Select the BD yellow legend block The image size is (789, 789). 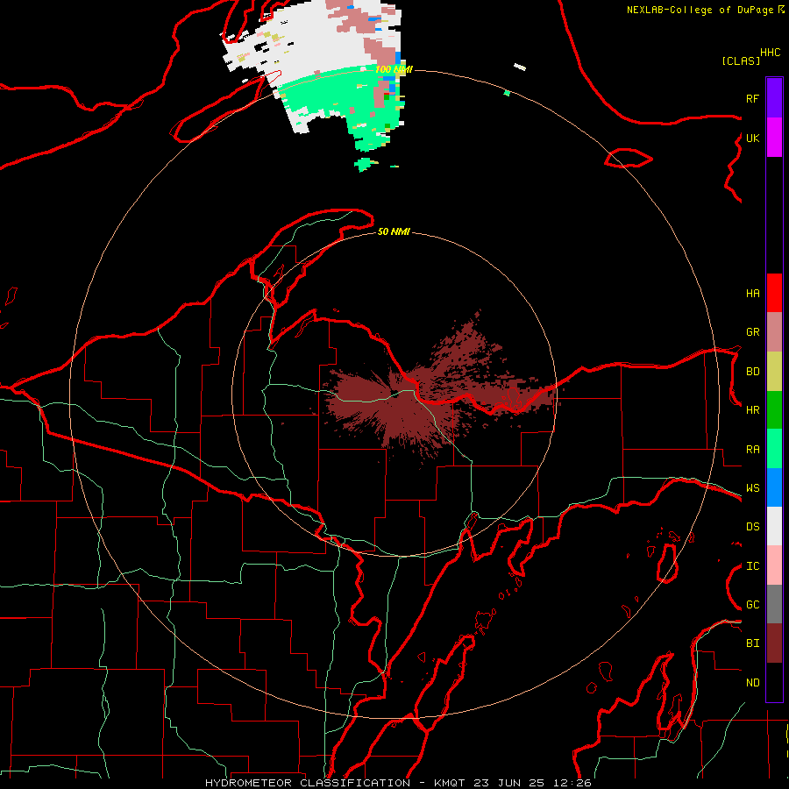[x=774, y=372]
